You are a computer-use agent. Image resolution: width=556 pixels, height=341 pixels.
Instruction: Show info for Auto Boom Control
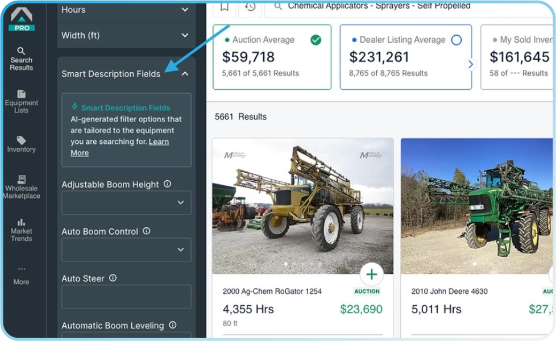147,231
